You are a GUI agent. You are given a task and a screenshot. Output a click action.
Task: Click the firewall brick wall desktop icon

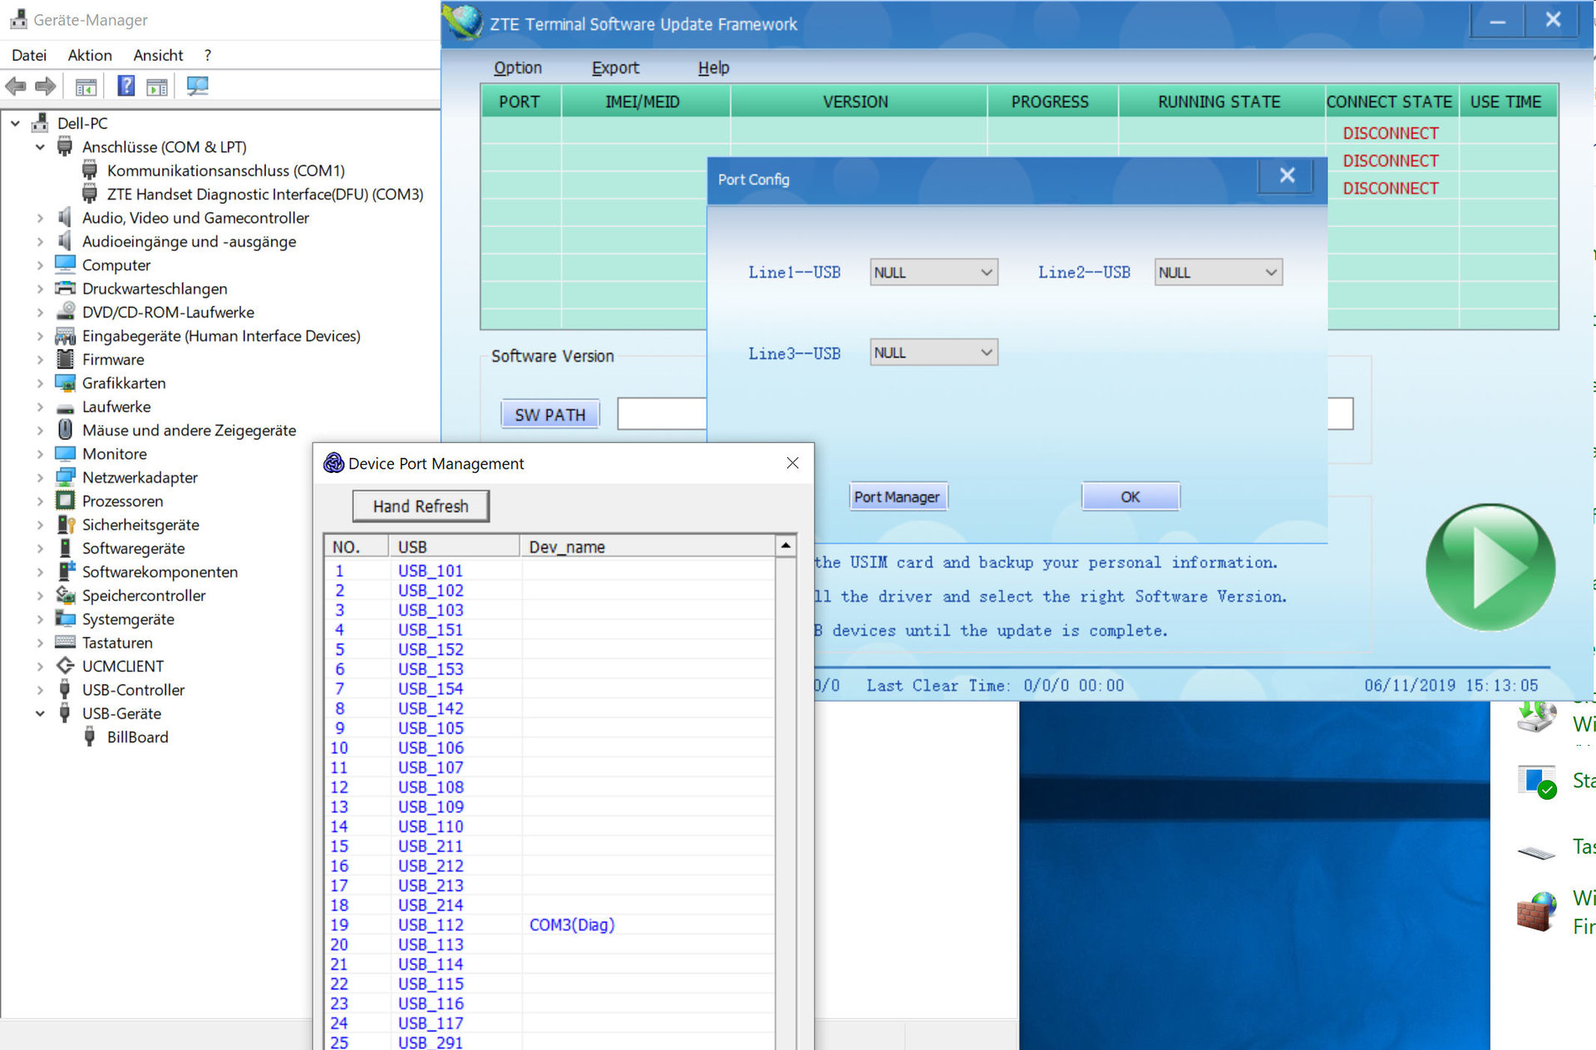tap(1536, 912)
